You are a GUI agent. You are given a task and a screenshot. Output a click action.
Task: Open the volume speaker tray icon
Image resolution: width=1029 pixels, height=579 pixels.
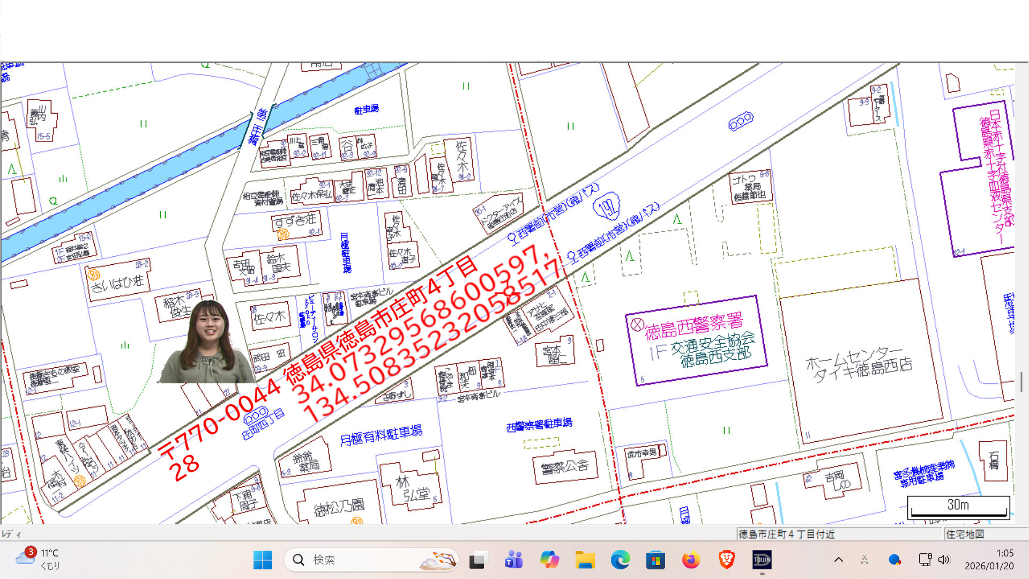click(x=944, y=560)
